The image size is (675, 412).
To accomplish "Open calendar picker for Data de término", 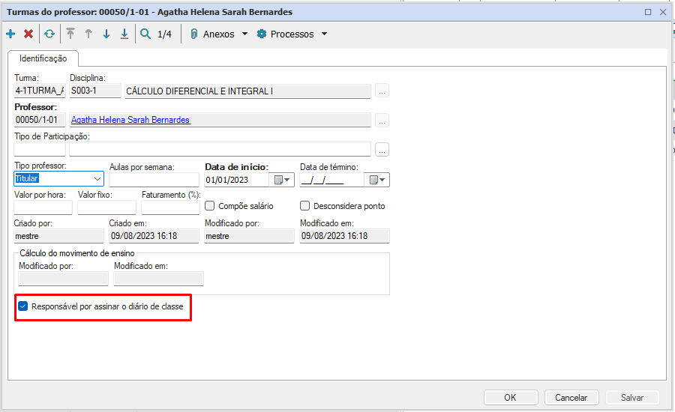I will (377, 180).
